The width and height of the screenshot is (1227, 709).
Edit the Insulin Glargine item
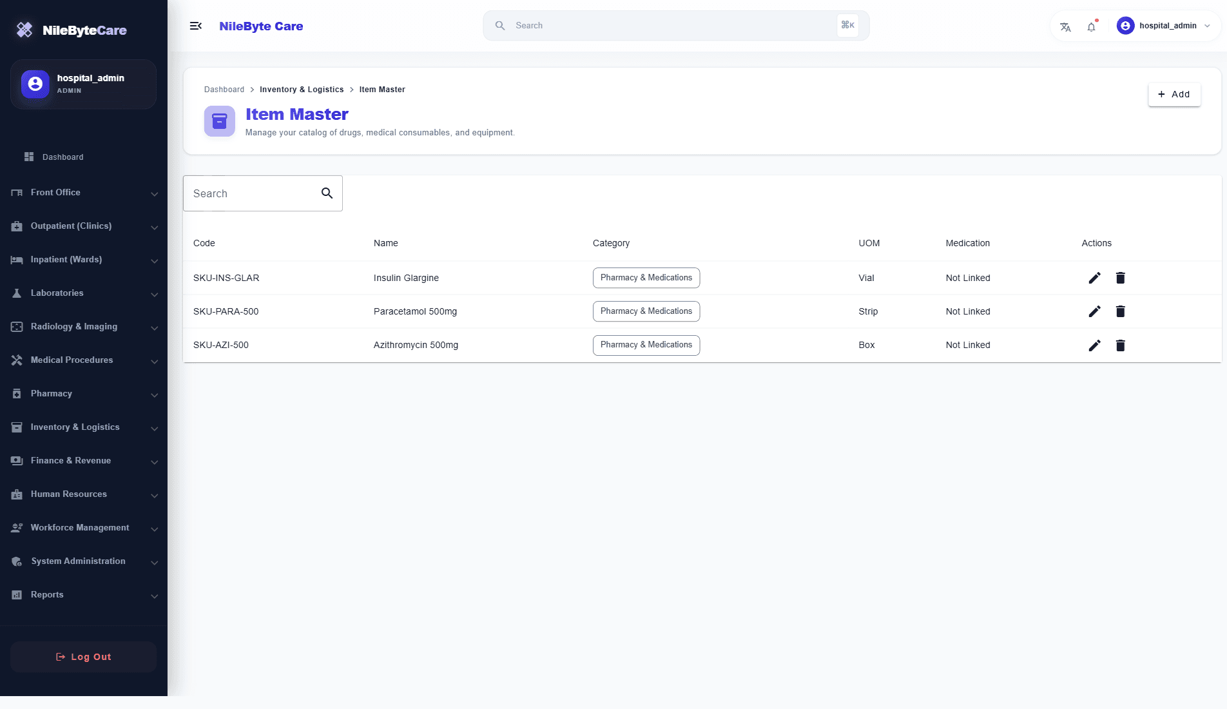click(1094, 278)
